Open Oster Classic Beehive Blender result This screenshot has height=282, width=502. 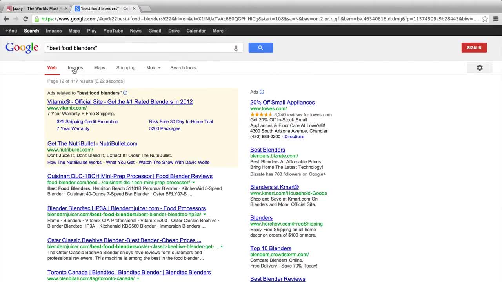[124, 240]
